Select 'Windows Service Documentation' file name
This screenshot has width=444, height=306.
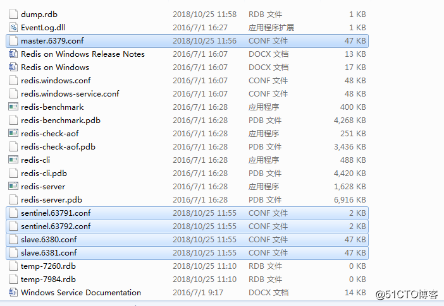coord(81,293)
